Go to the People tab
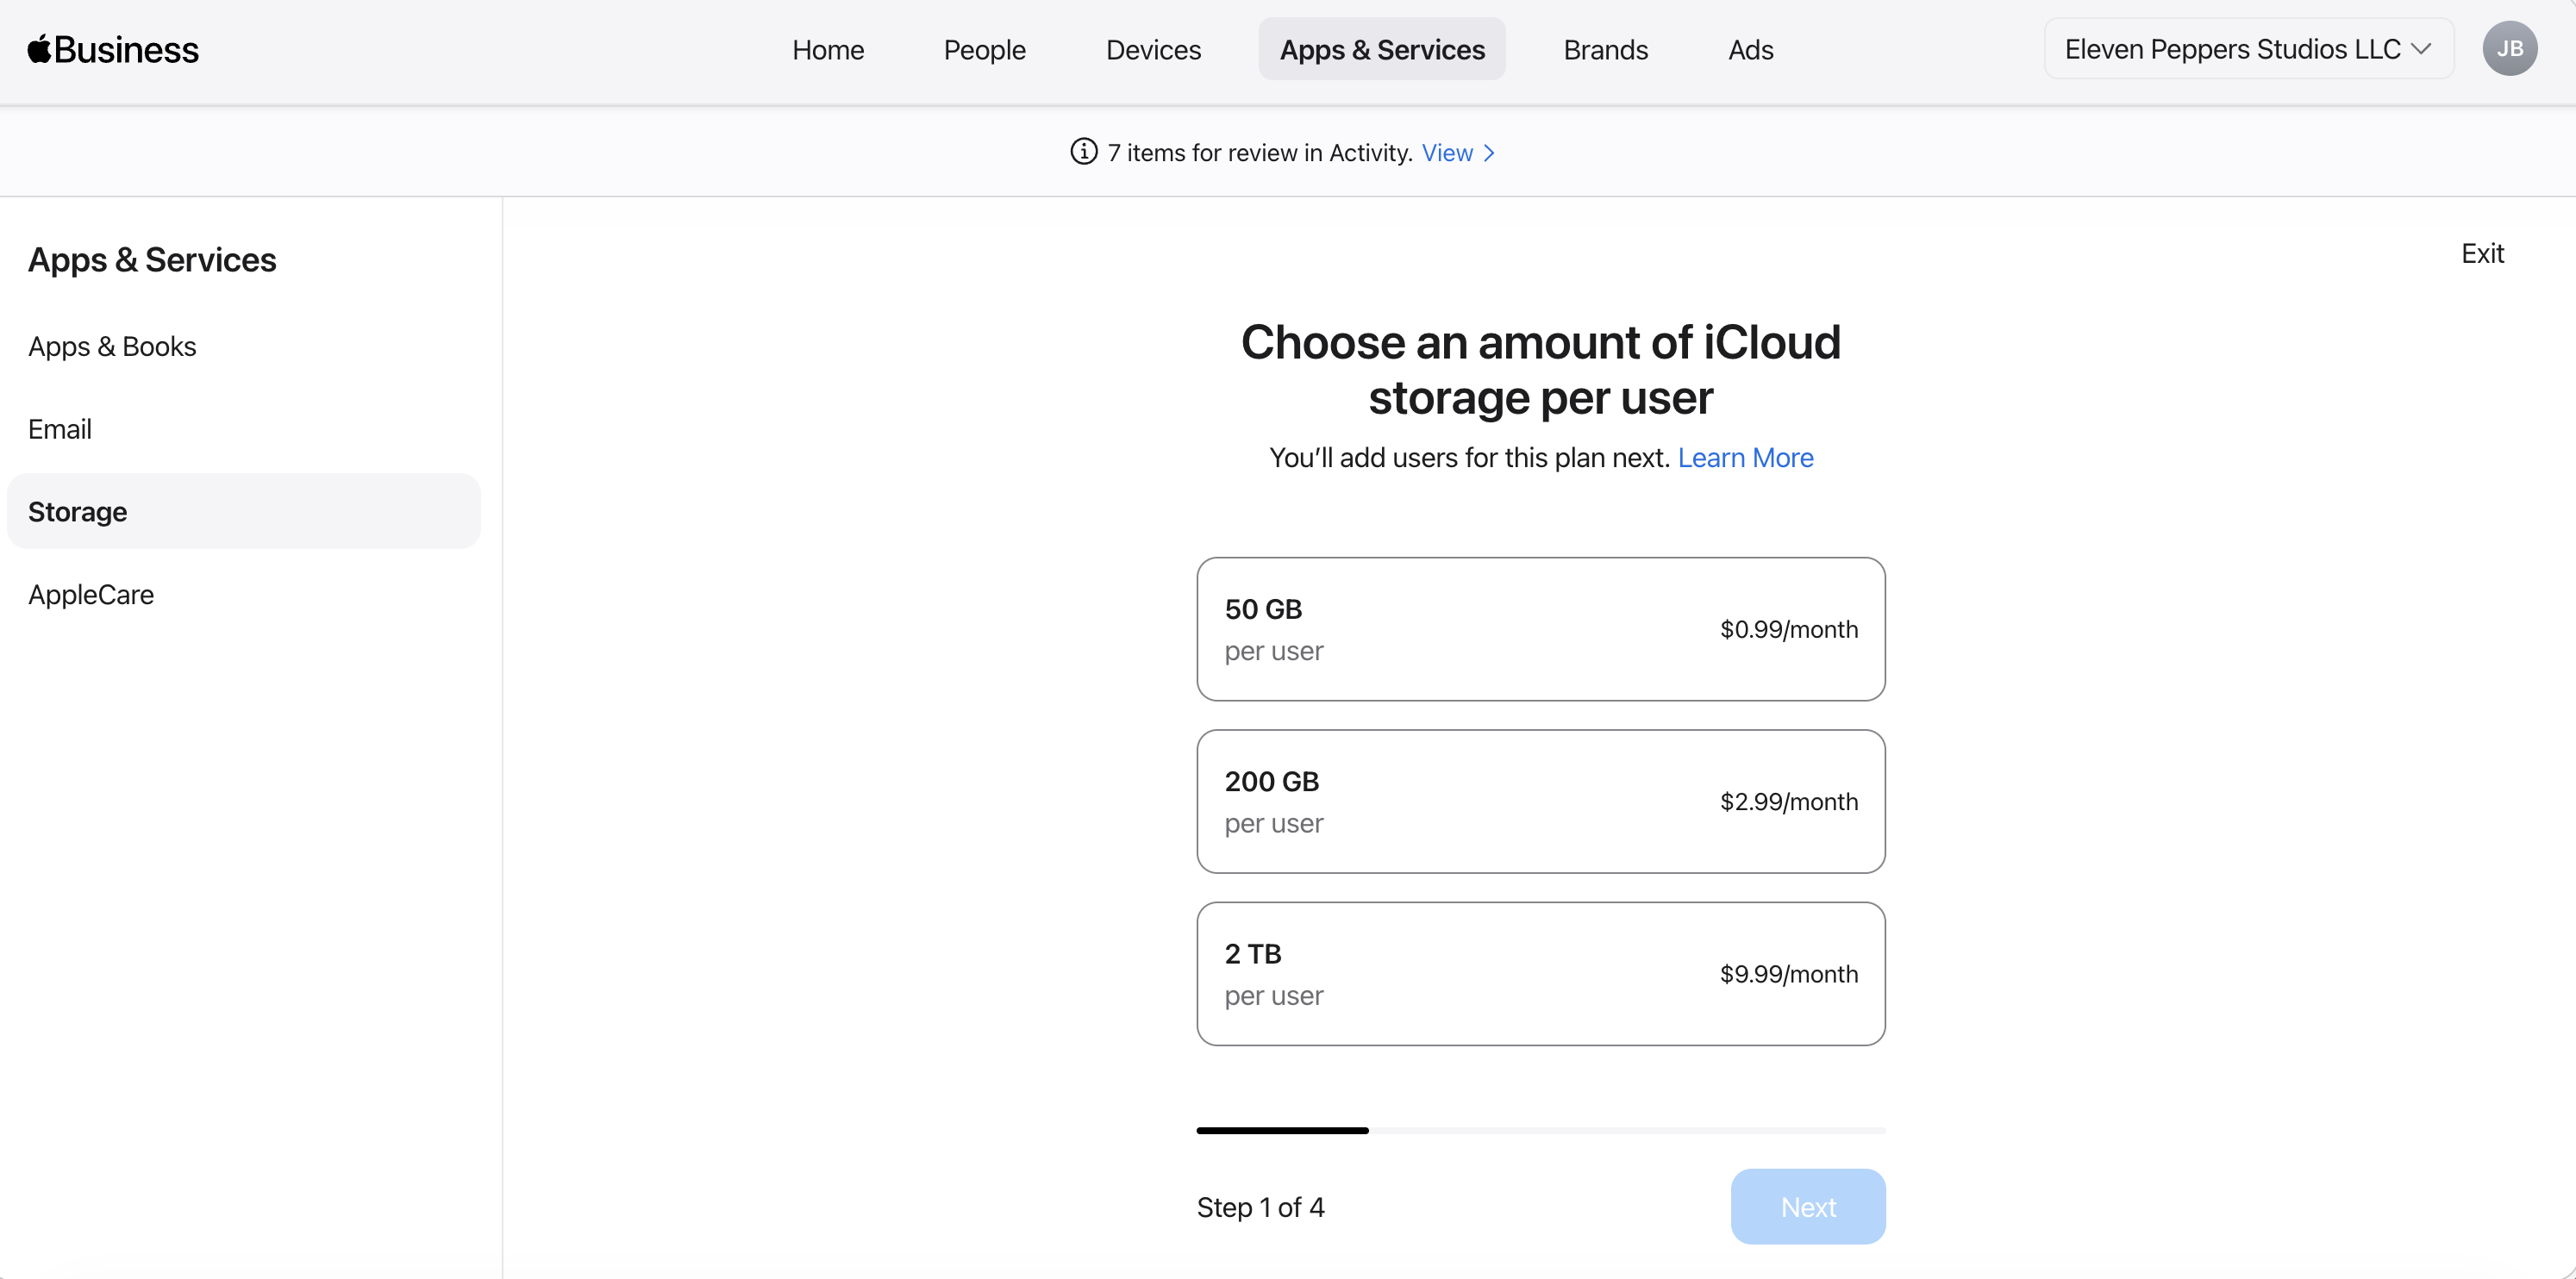The height and width of the screenshot is (1279, 2576). click(984, 49)
